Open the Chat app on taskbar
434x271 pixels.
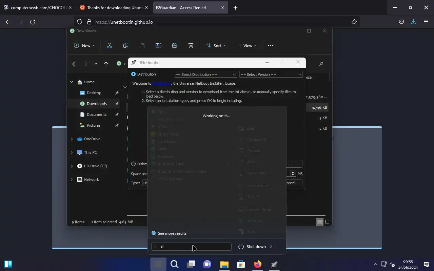pos(208,264)
